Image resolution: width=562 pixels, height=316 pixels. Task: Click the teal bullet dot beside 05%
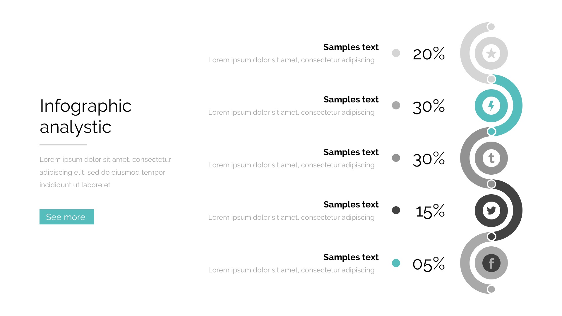pos(396,263)
